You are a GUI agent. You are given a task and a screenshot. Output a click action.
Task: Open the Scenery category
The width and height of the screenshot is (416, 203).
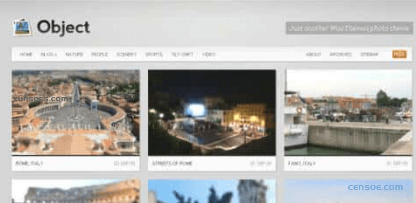coord(126,55)
